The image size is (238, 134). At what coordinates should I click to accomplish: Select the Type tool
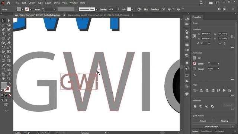[x=3, y=34]
